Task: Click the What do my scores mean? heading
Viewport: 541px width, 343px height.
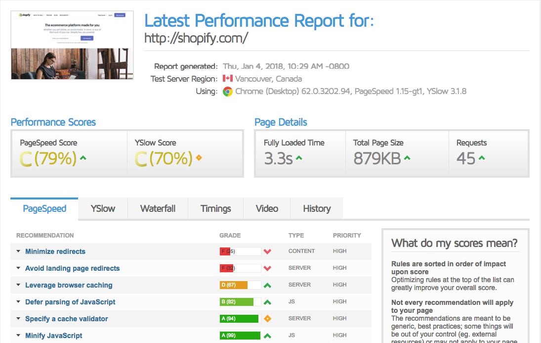Action: pos(455,243)
